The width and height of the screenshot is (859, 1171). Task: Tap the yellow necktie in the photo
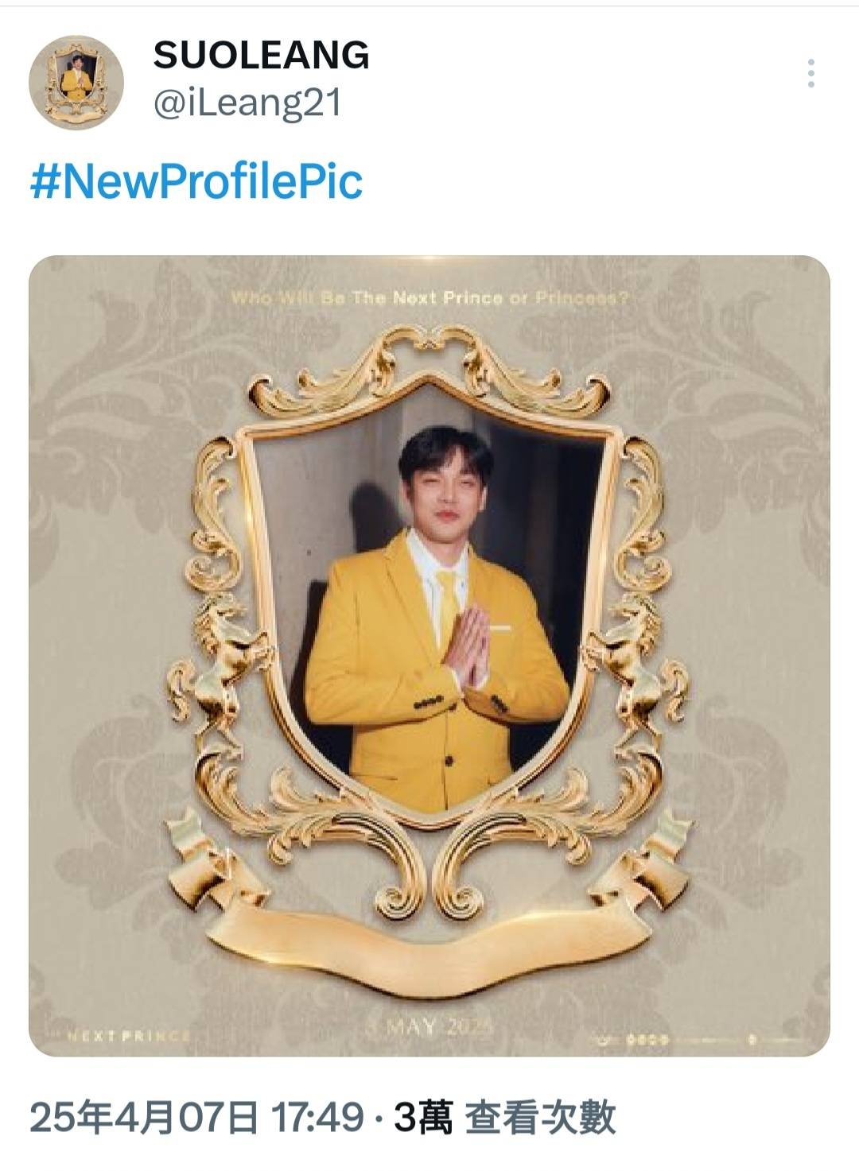pos(448,606)
